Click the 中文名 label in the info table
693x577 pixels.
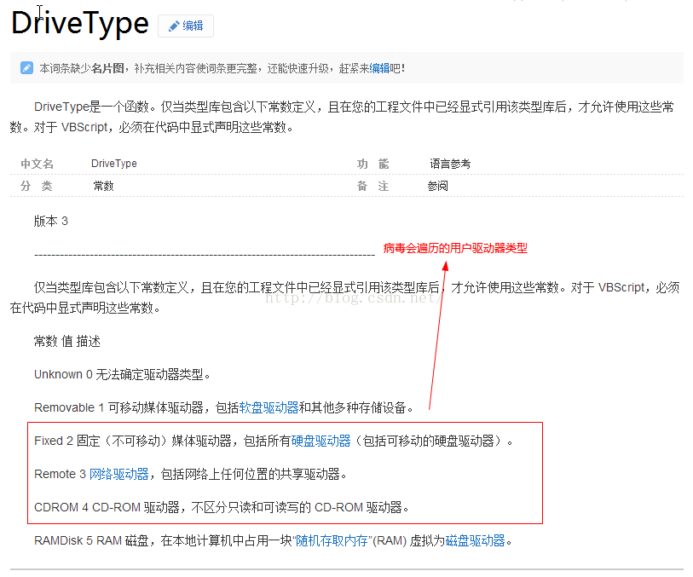pos(38,164)
